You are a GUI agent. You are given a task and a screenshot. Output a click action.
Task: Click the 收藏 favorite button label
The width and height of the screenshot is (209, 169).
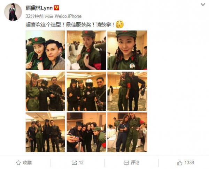[x=27, y=163]
